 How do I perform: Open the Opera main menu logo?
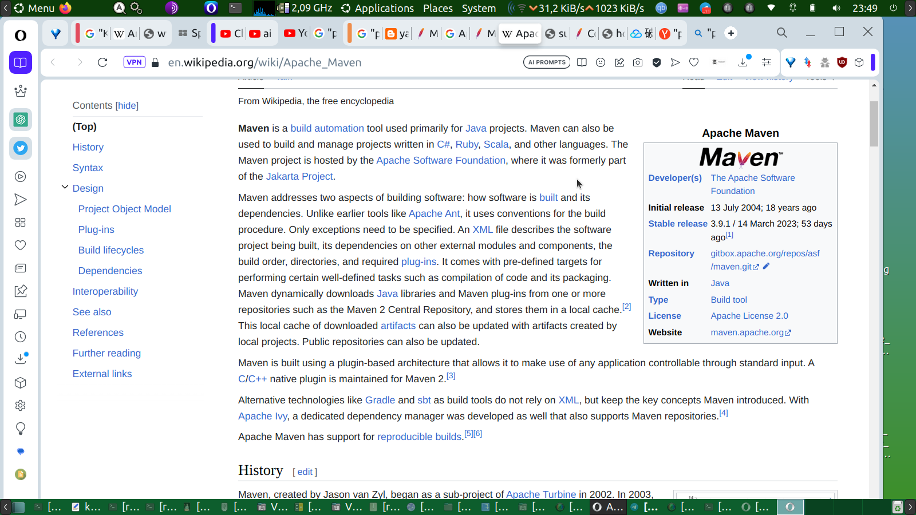(x=21, y=35)
